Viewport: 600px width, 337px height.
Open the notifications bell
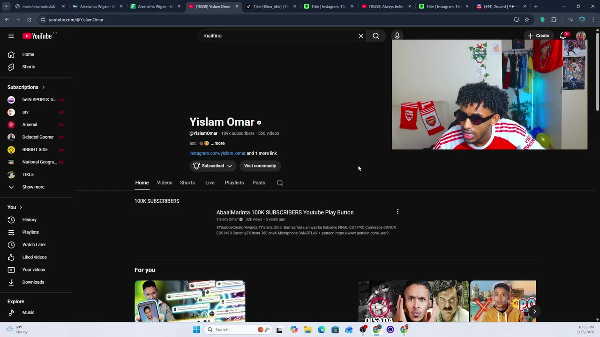[563, 36]
